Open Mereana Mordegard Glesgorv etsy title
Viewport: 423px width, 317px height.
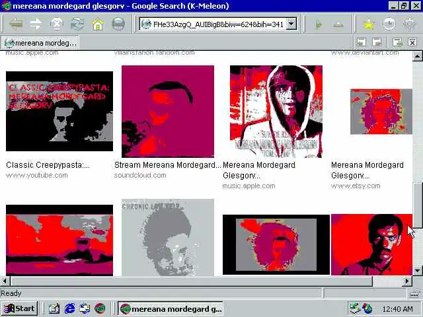point(367,170)
